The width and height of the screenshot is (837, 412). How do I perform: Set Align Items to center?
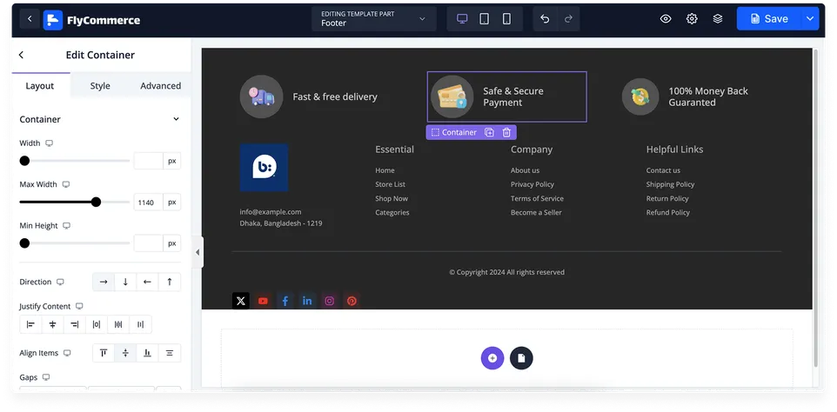click(x=125, y=353)
